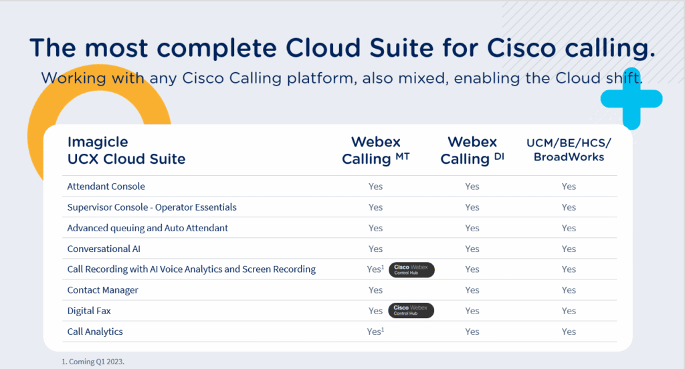The height and width of the screenshot is (369, 685).
Task: Click the Conversational AI row label
Action: [104, 249]
